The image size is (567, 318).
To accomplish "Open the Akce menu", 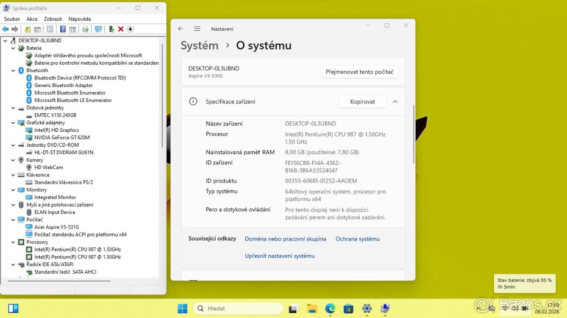I will (x=32, y=19).
